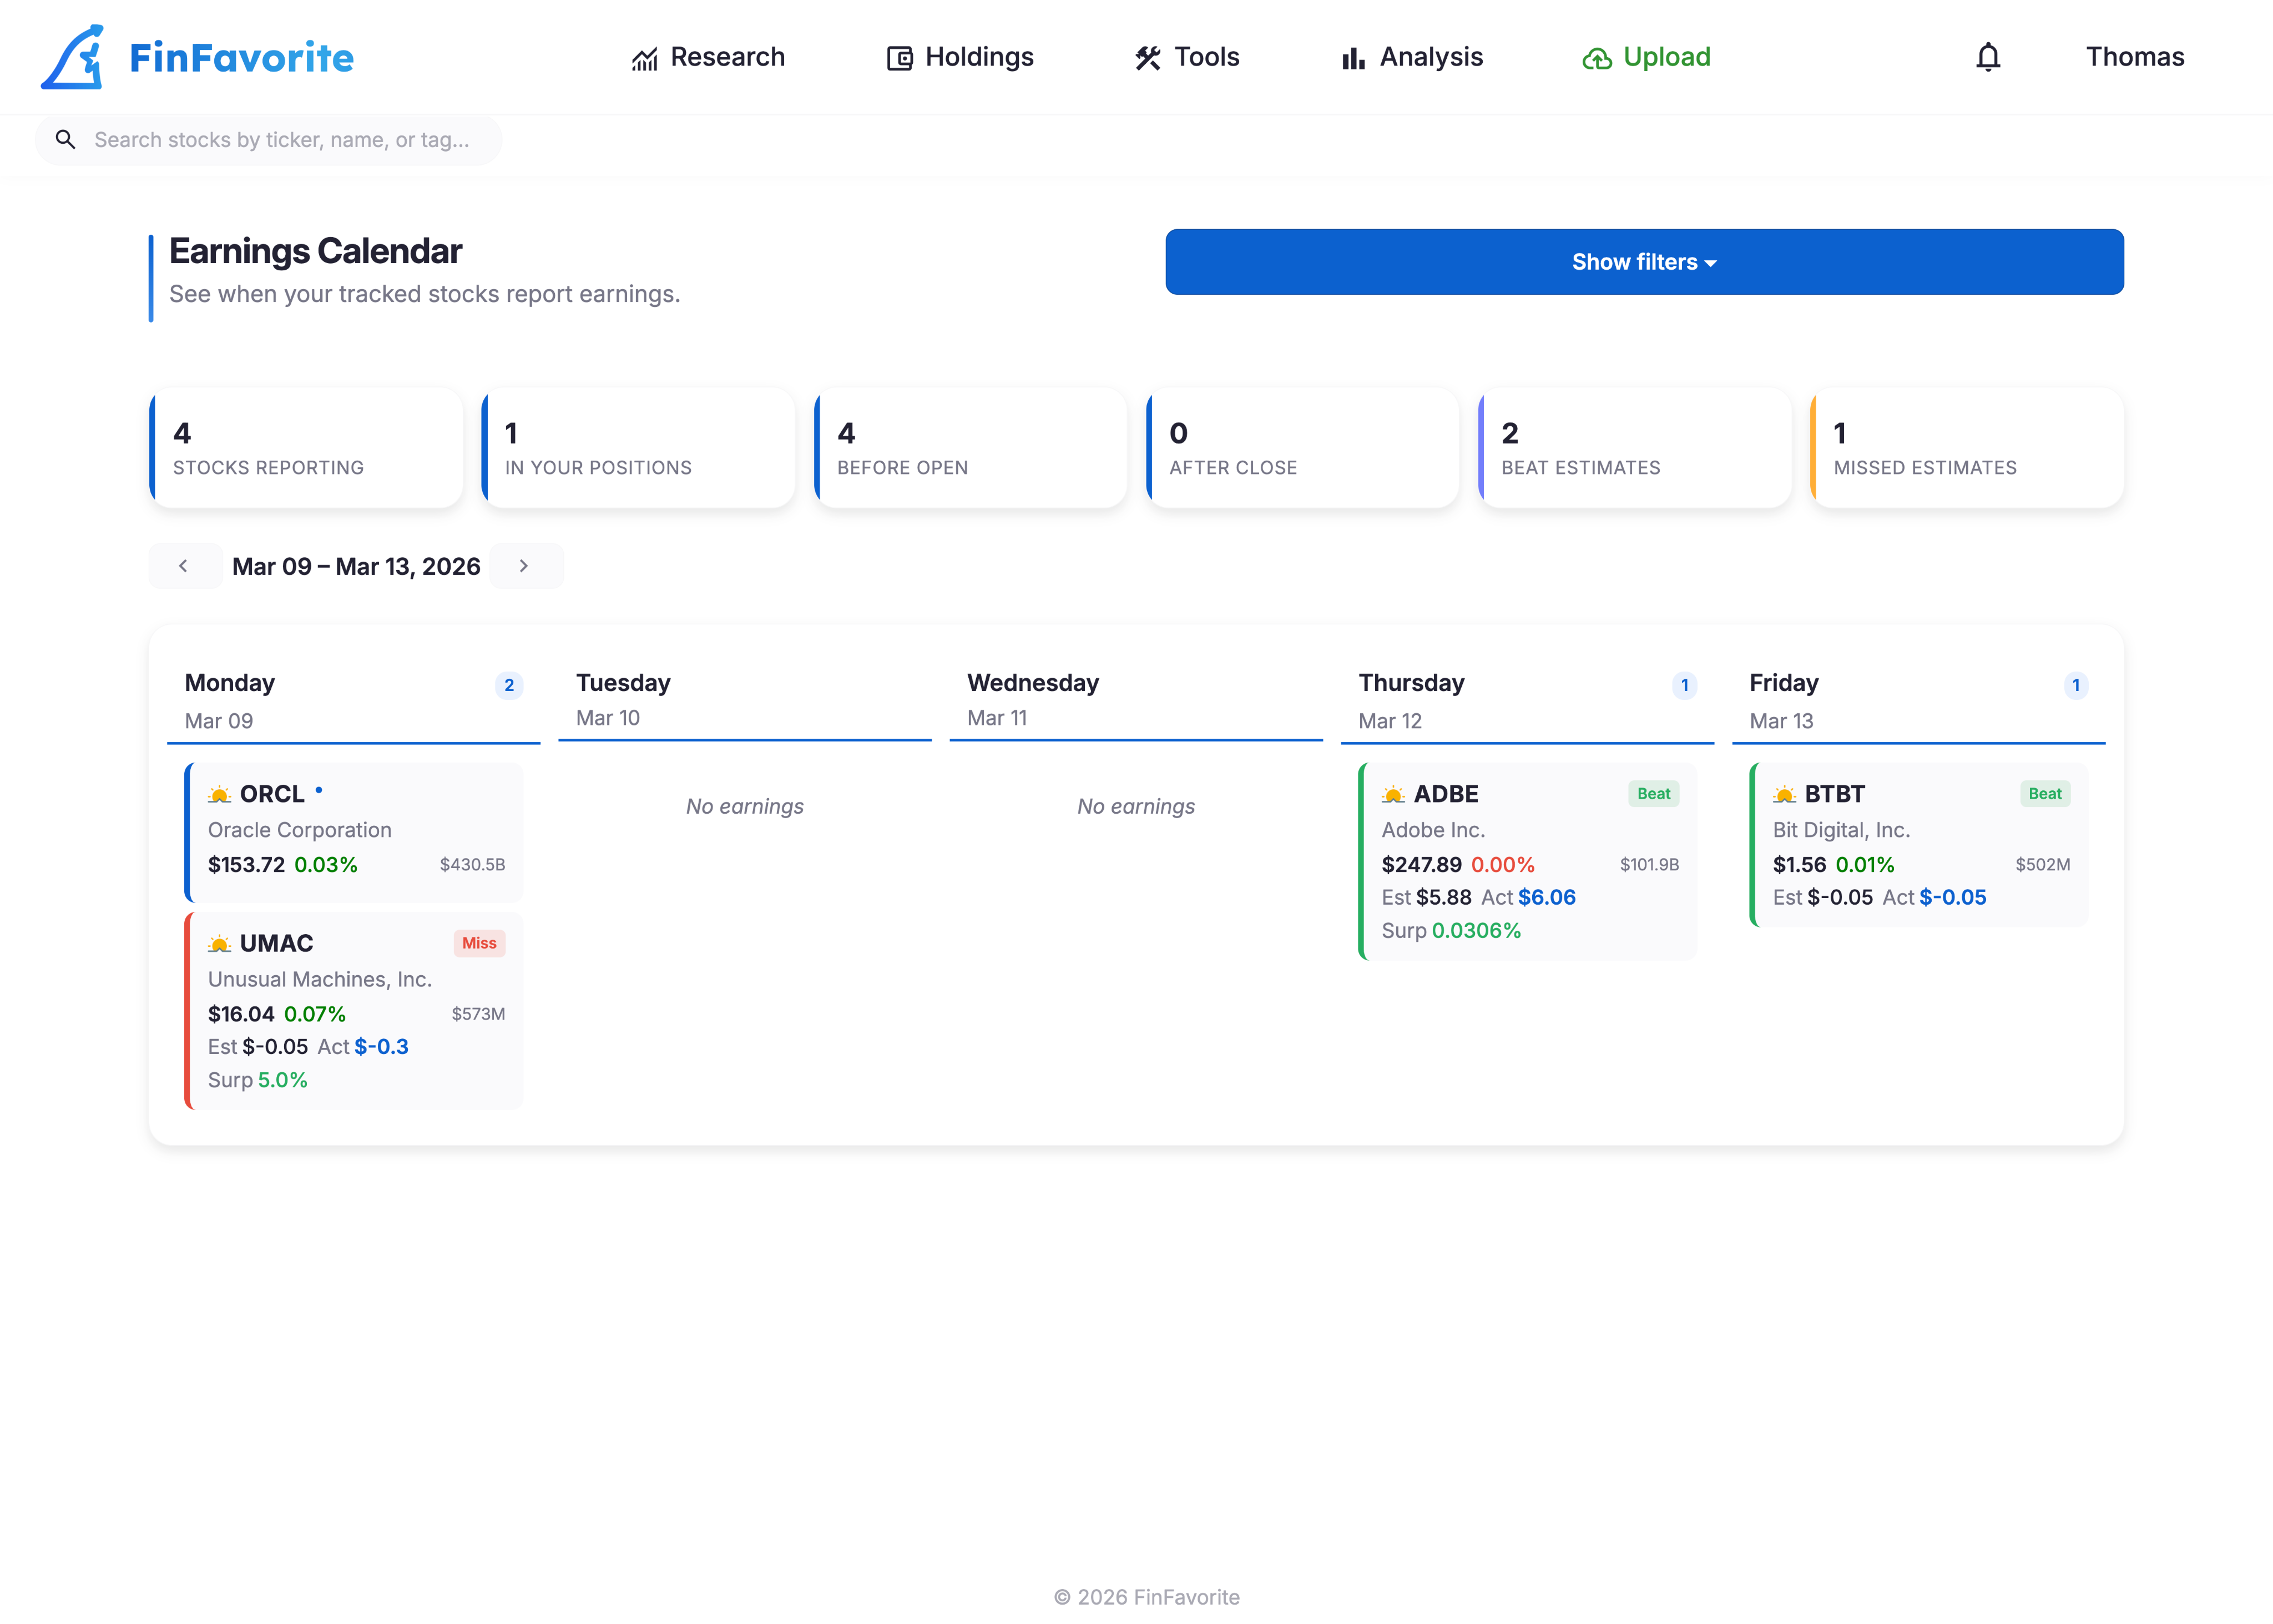
Task: Select the After Close stat card
Action: coord(1301,448)
